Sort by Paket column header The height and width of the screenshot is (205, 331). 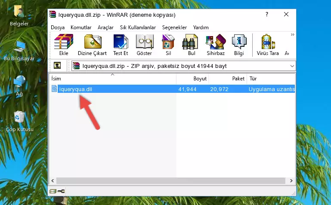pyautogui.click(x=228, y=79)
